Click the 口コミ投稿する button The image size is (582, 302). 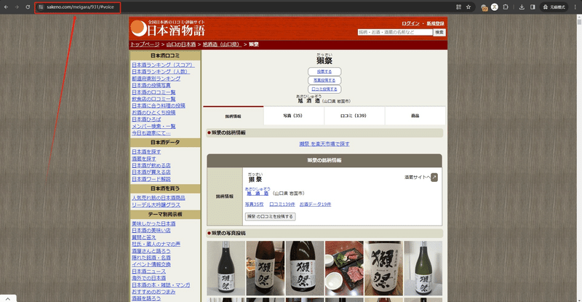click(x=324, y=90)
